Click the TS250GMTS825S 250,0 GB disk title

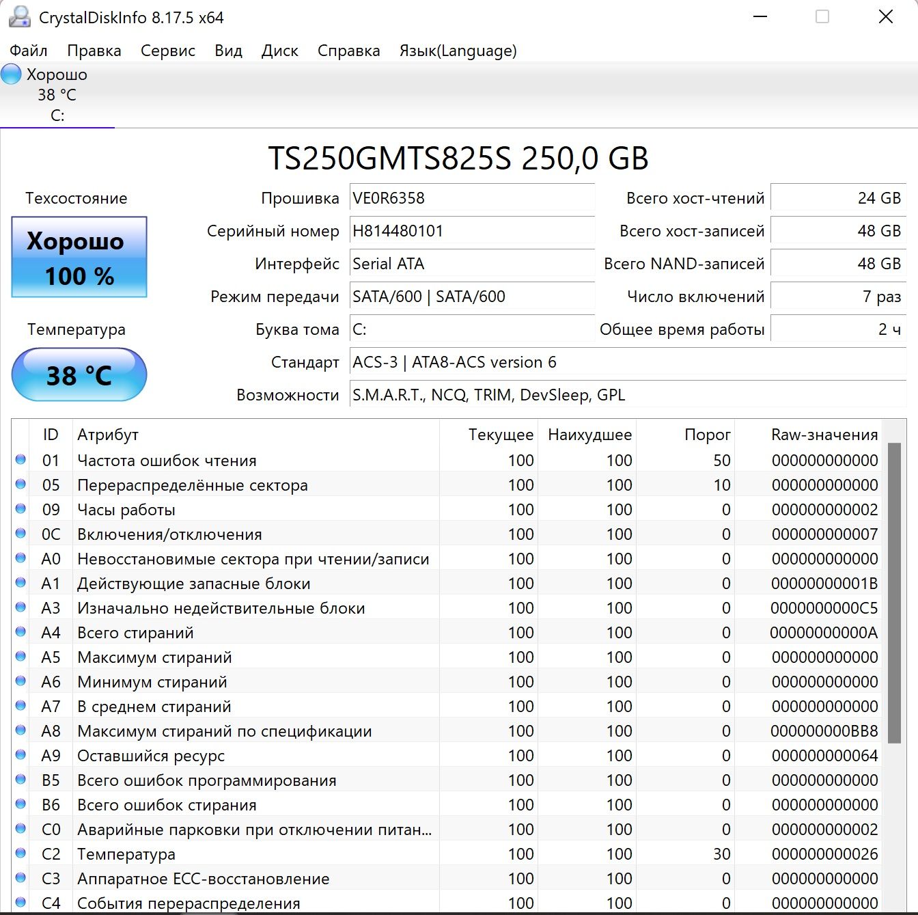coord(458,158)
